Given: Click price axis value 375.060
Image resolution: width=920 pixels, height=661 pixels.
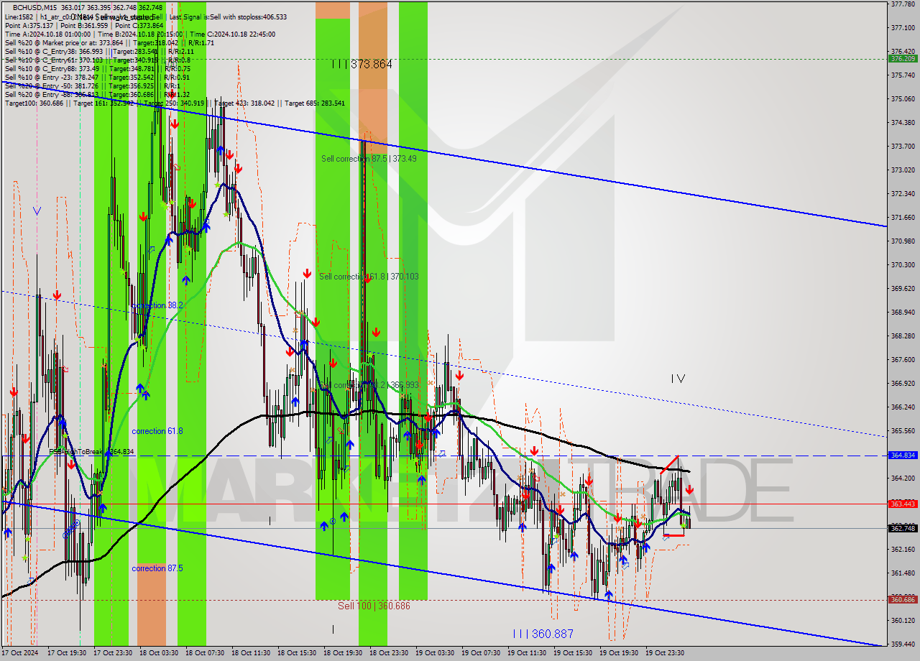Looking at the screenshot, I should tap(903, 98).
